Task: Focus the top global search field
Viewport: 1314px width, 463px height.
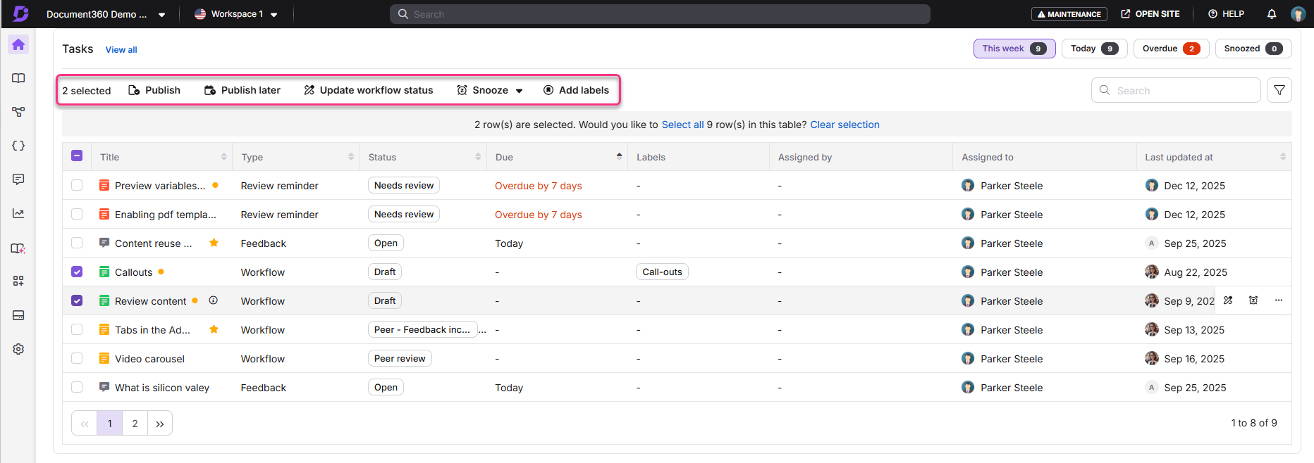Action: pyautogui.click(x=660, y=14)
